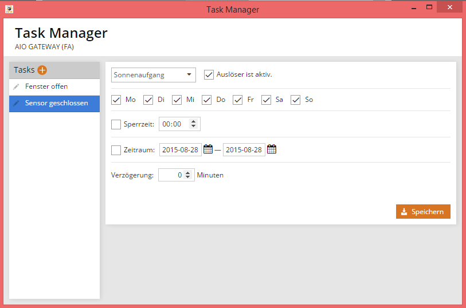
Task: Click pencil icon beside Sensor geschlossen
Action: pyautogui.click(x=16, y=104)
